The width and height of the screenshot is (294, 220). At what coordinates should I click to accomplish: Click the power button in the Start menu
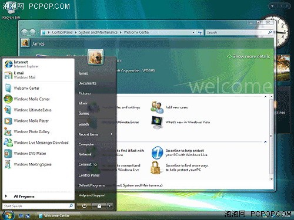(x=84, y=206)
